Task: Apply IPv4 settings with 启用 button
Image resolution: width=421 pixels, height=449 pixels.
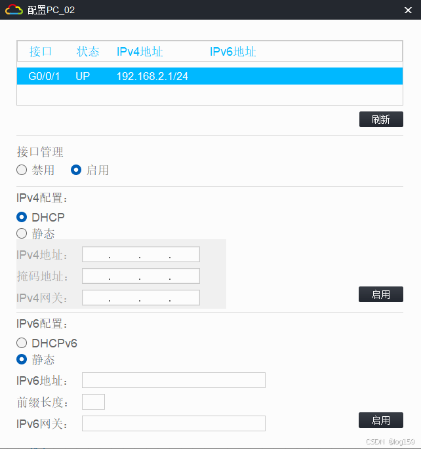Action: (380, 294)
